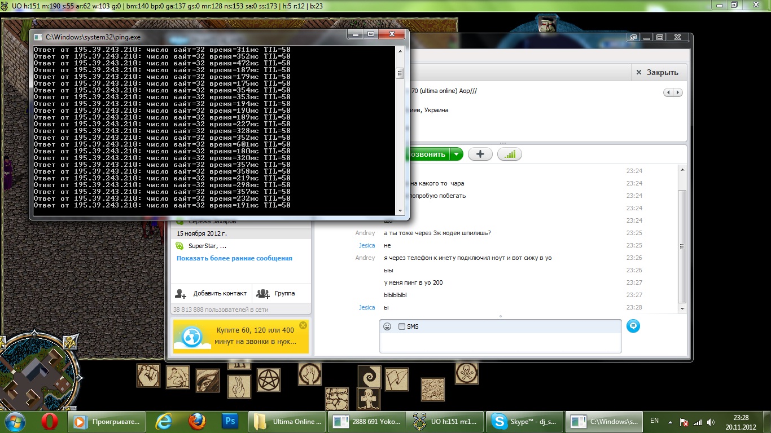The image size is (771, 433).
Task: Use the eye skill icon
Action: (208, 381)
